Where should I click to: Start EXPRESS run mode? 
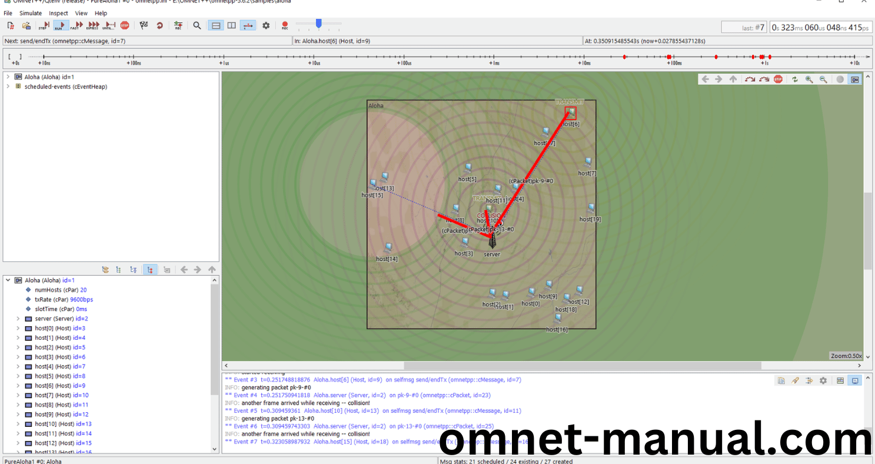(x=93, y=26)
